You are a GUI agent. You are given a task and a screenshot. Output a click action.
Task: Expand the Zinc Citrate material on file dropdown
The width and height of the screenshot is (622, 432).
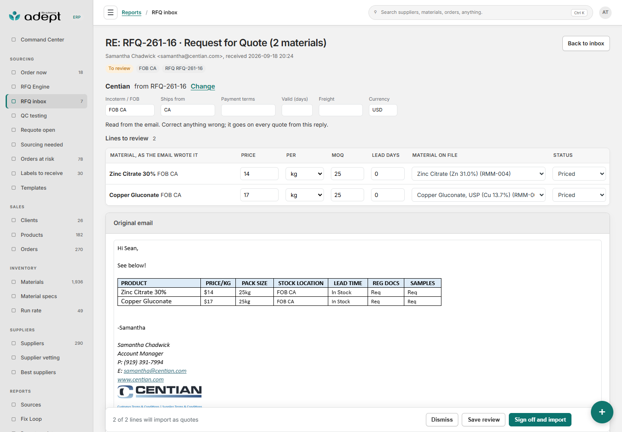coord(479,174)
